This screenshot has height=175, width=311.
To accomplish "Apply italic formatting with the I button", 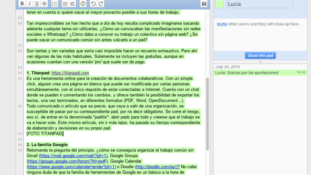I will pos(30,4).
